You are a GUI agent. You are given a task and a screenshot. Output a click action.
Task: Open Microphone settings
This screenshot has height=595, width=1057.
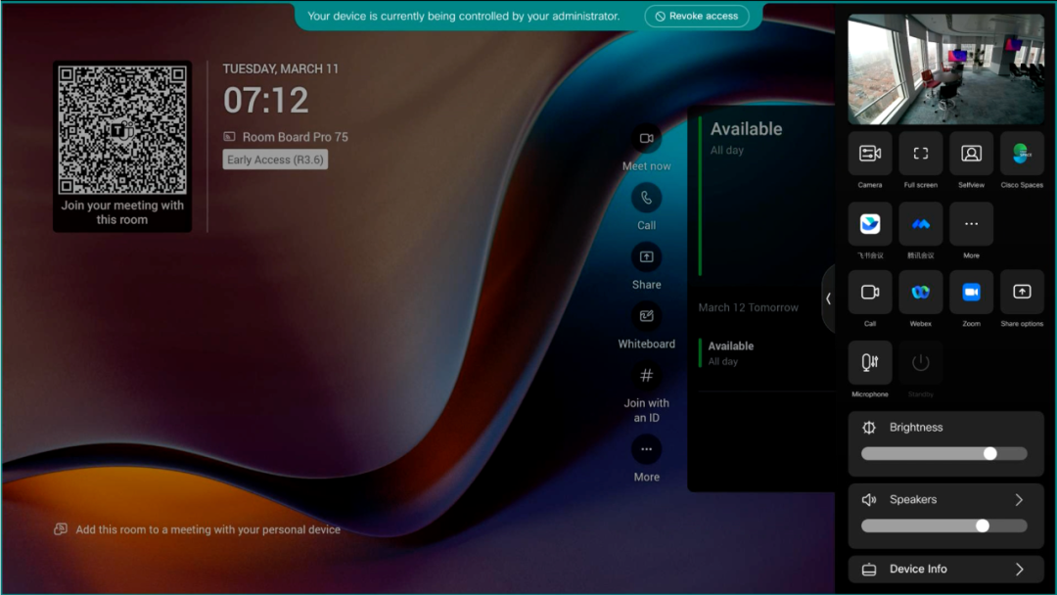870,362
